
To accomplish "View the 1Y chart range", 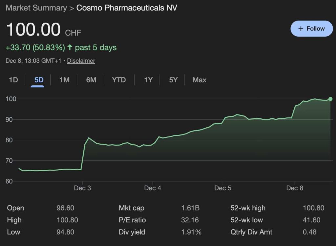I will coord(148,80).
